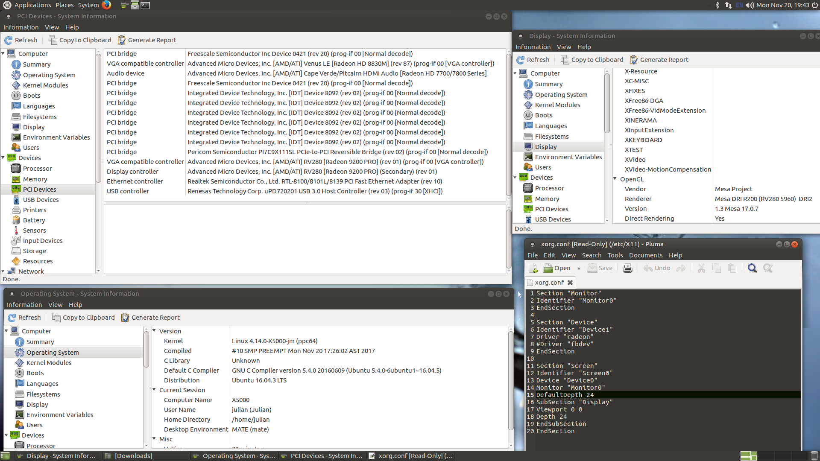Image resolution: width=820 pixels, height=461 pixels.
Task: Open View menu in Operating System window
Action: pyautogui.click(x=55, y=305)
